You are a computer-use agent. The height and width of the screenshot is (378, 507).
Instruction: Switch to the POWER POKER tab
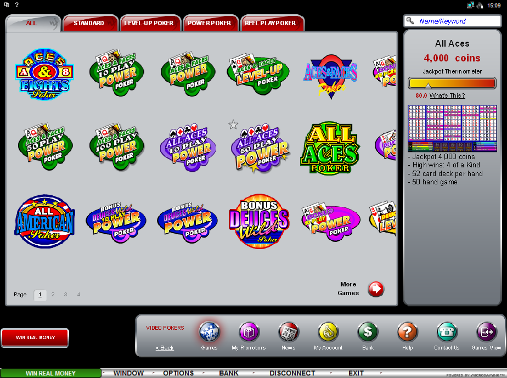[211, 23]
